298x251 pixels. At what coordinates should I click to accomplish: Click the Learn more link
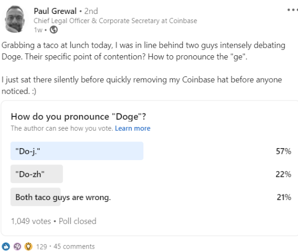pyautogui.click(x=132, y=128)
